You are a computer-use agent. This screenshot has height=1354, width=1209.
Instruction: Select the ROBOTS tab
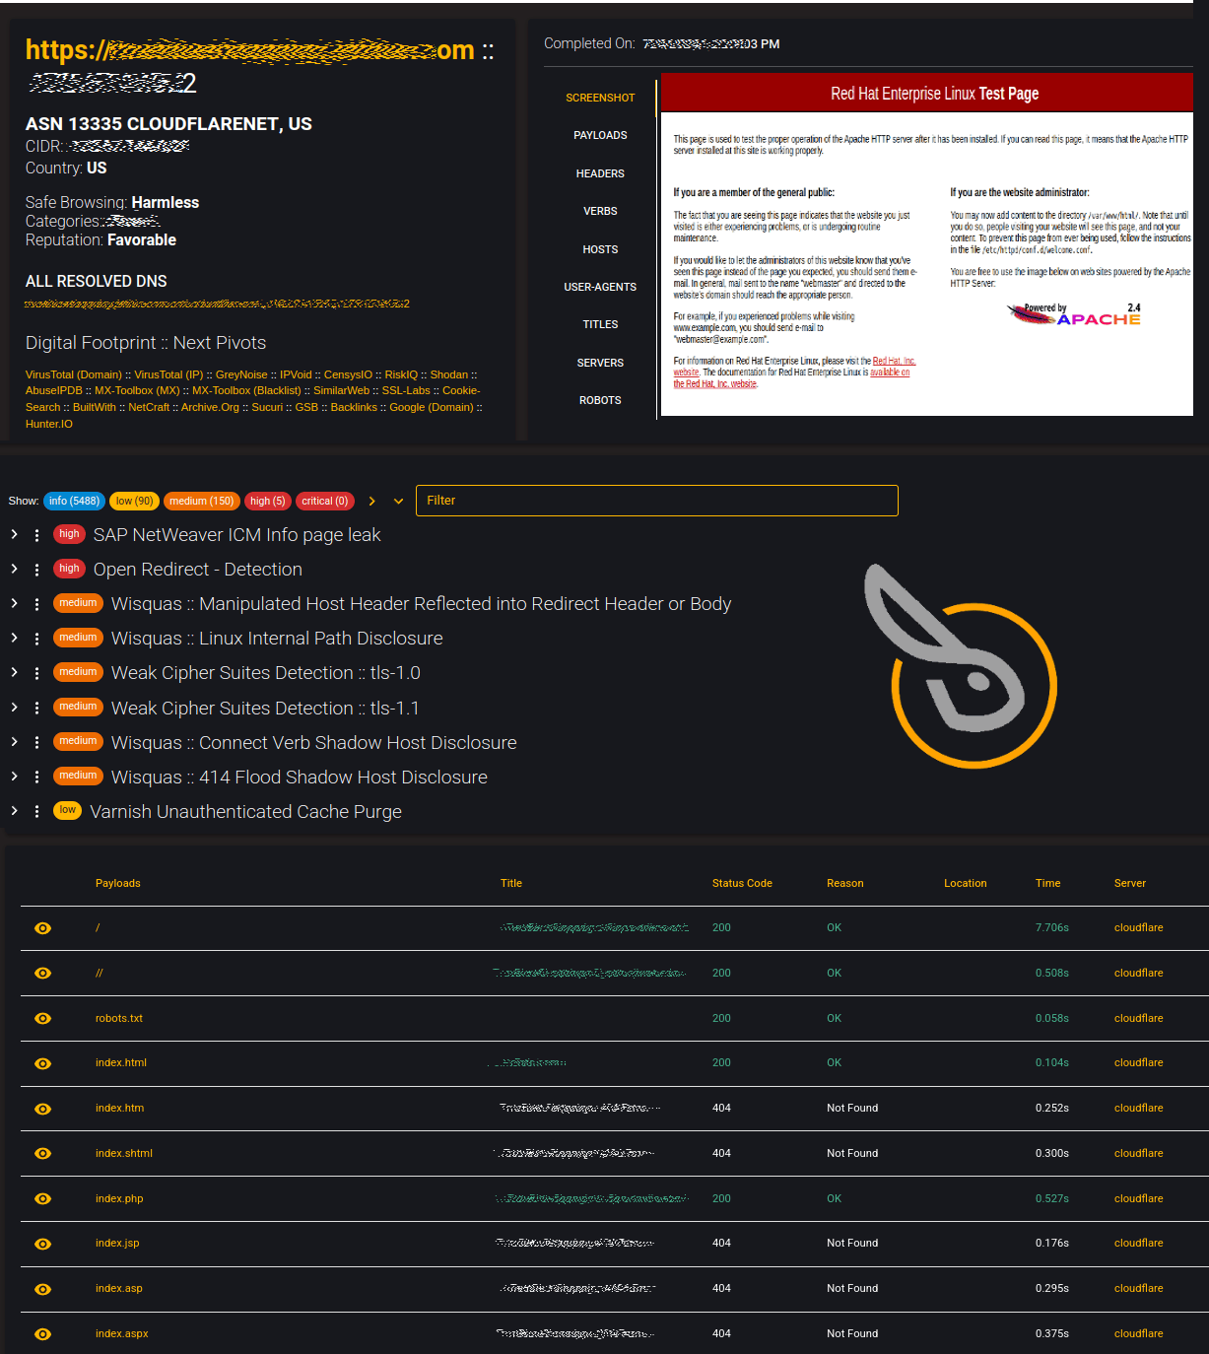point(600,400)
